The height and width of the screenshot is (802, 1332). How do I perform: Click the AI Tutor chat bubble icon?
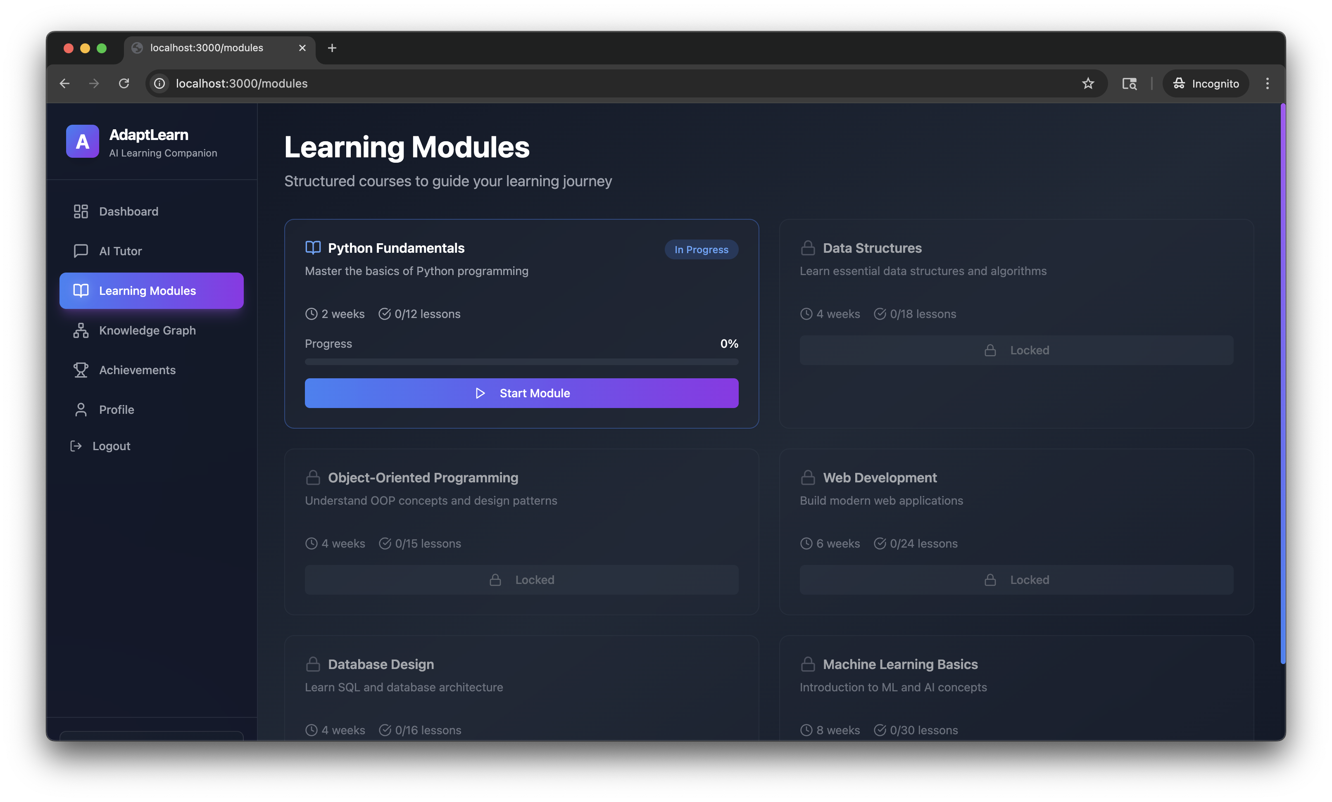coord(81,251)
